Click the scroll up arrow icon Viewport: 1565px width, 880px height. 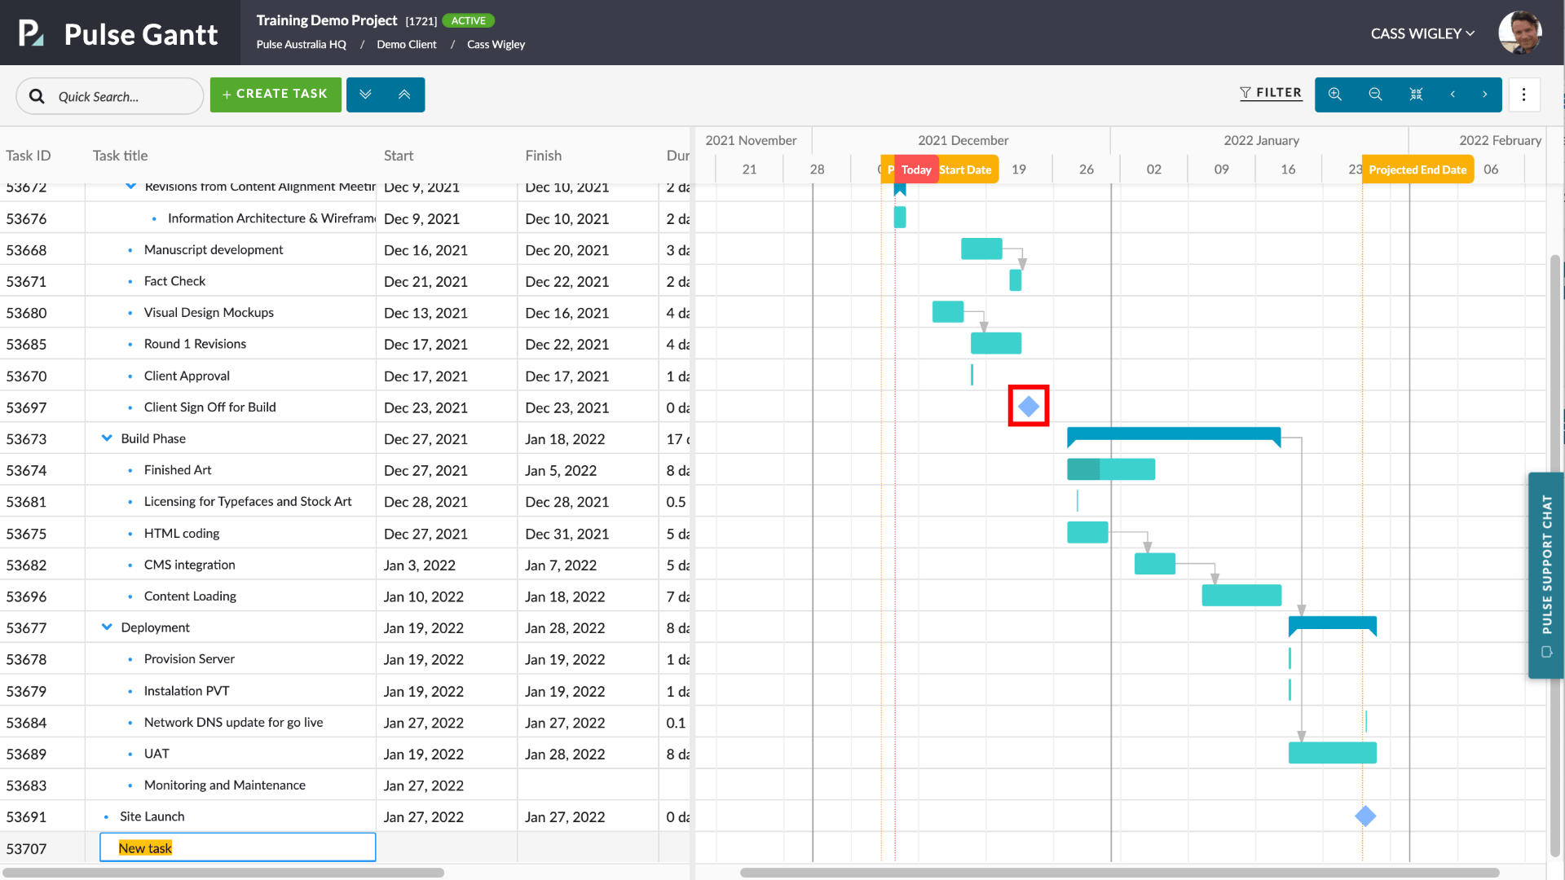click(x=404, y=94)
